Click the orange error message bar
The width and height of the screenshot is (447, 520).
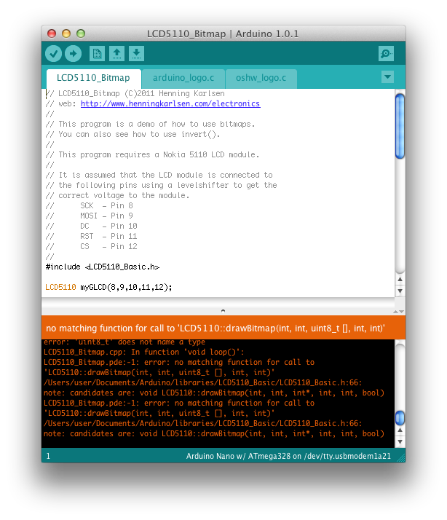[x=218, y=328]
